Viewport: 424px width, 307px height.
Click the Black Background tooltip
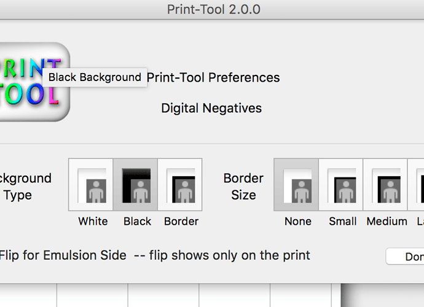pos(95,77)
